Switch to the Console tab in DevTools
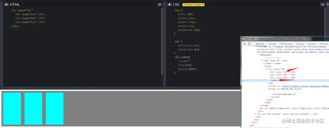 (272, 44)
